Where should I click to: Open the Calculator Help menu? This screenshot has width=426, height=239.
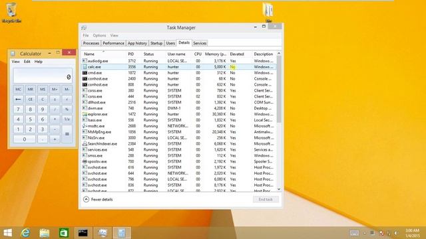click(39, 62)
